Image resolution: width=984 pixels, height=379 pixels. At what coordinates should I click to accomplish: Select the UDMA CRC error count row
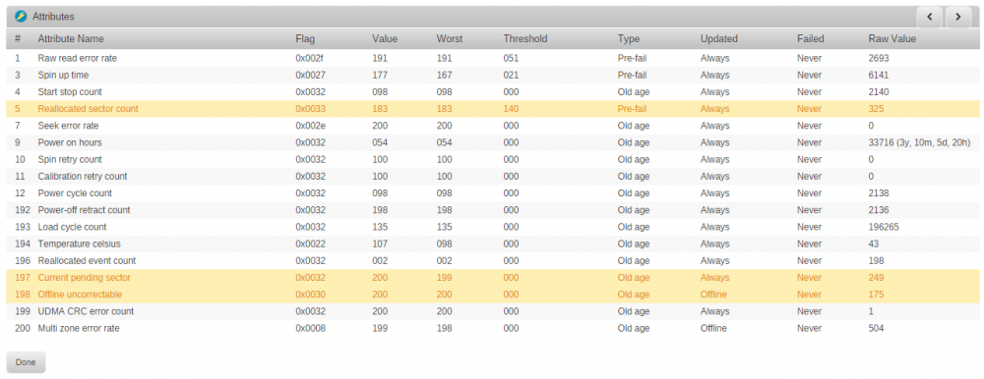(x=493, y=311)
